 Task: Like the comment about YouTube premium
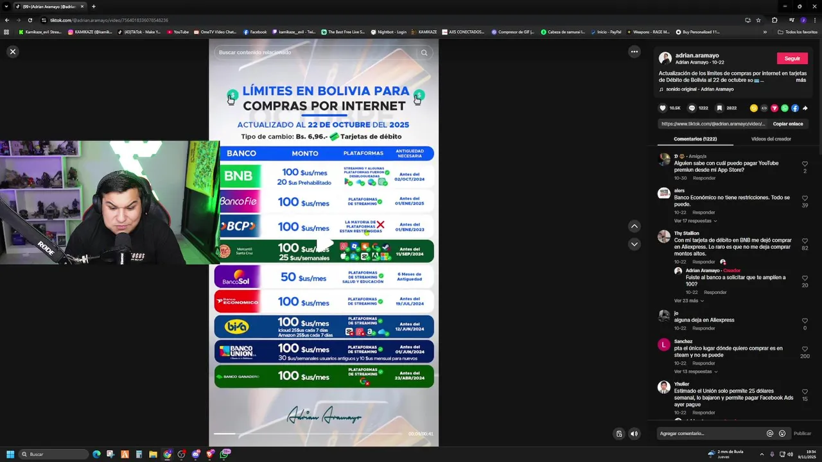[805, 164]
